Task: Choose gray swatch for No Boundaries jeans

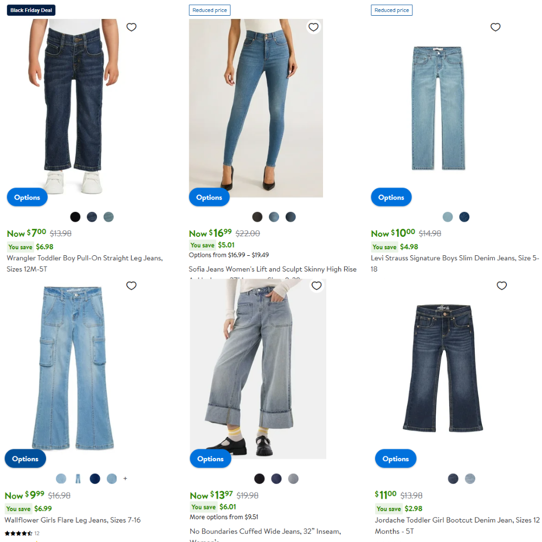Action: coord(293,479)
